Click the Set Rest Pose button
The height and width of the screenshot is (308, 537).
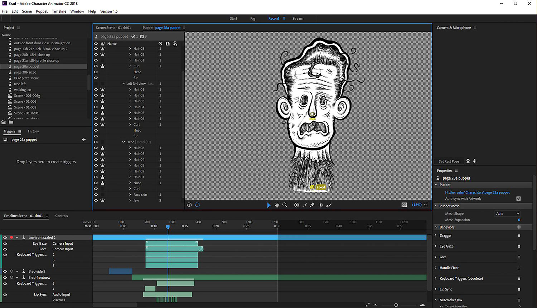click(449, 161)
